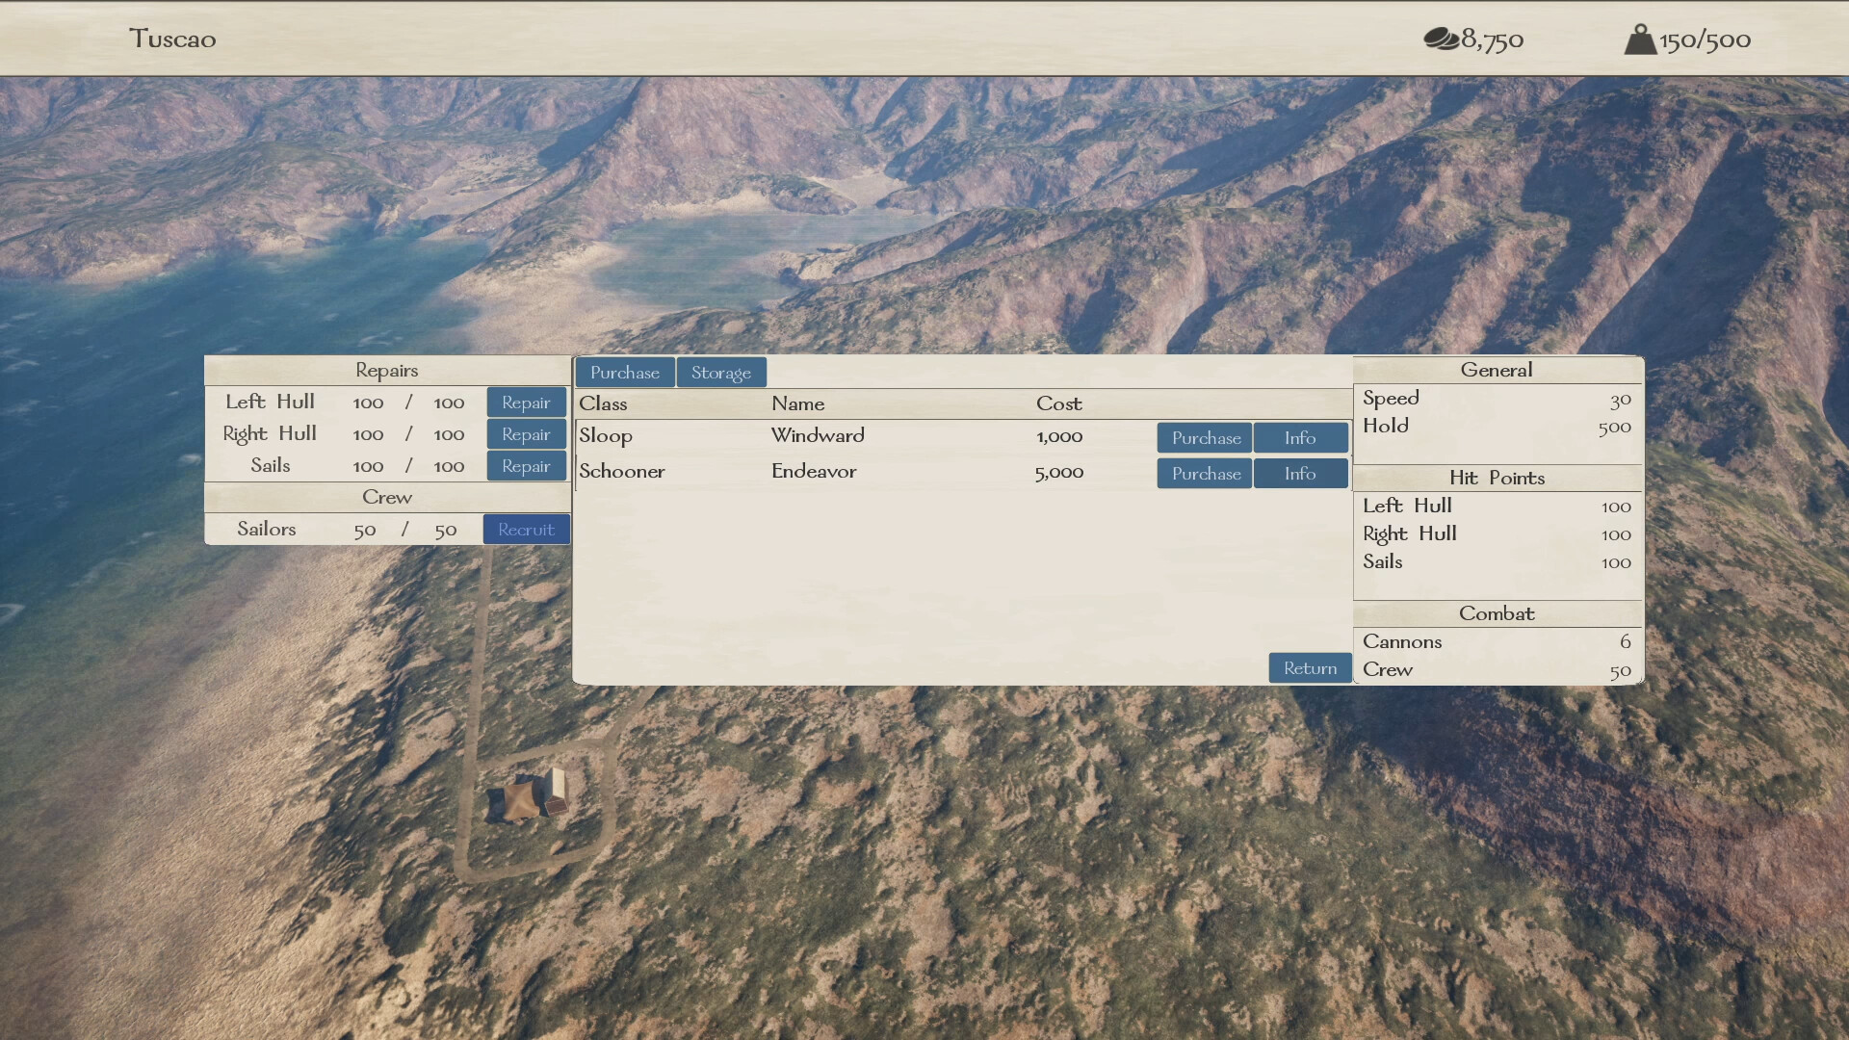Repair the Sails
Screen dimensions: 1849x1040
point(526,466)
